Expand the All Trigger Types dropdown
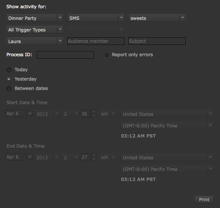This screenshot has height=208, width=220. (x=35, y=29)
